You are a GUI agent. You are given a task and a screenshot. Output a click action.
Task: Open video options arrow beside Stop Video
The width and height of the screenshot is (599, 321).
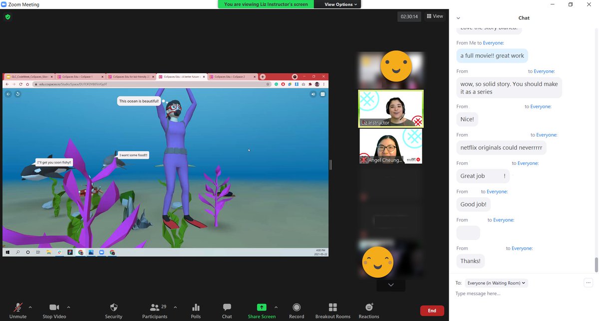(x=68, y=307)
